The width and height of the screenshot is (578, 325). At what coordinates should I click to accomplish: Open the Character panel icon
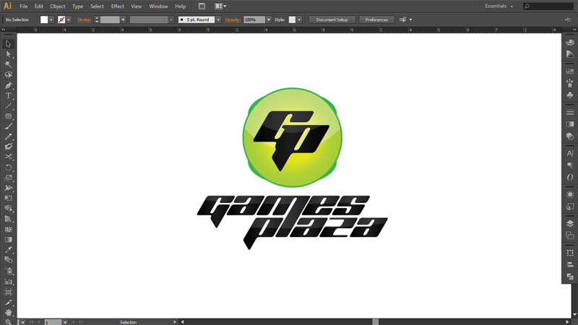[570, 154]
